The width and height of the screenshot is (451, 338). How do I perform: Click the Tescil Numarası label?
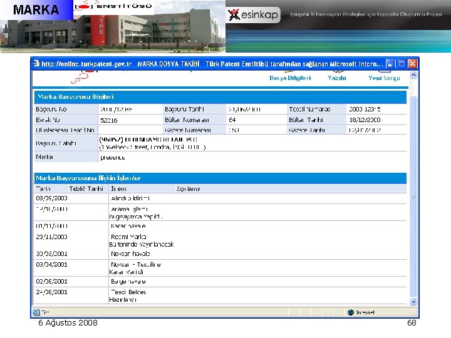[x=309, y=109]
